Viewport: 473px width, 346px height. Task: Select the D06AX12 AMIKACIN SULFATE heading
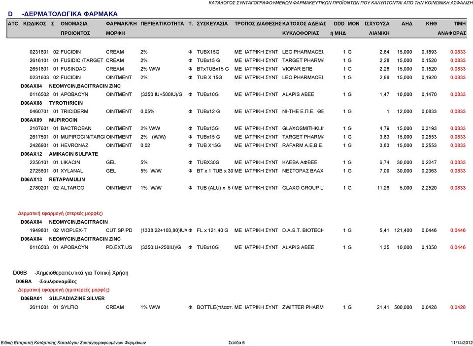[x=59, y=154]
